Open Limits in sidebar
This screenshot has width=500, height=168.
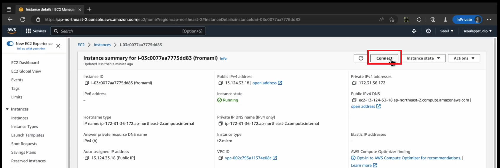pyautogui.click(x=17, y=97)
